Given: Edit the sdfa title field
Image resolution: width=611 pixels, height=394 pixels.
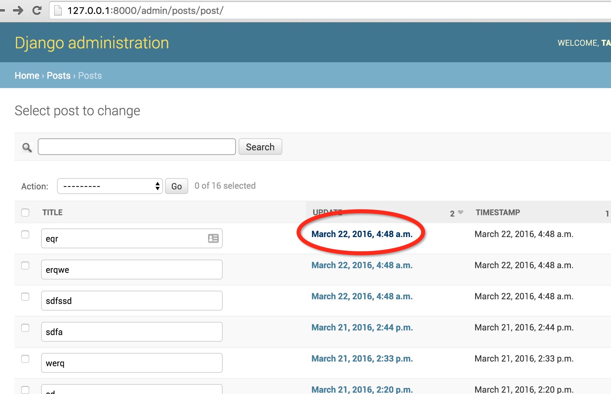Looking at the screenshot, I should (x=132, y=332).
